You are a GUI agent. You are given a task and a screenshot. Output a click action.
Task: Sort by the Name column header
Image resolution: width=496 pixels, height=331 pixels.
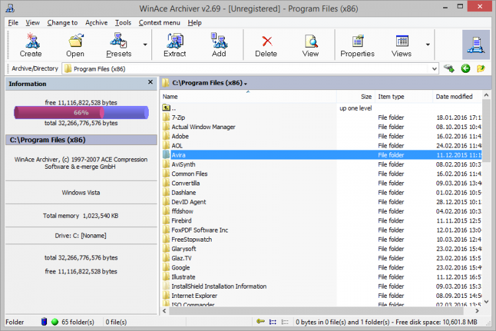point(248,96)
